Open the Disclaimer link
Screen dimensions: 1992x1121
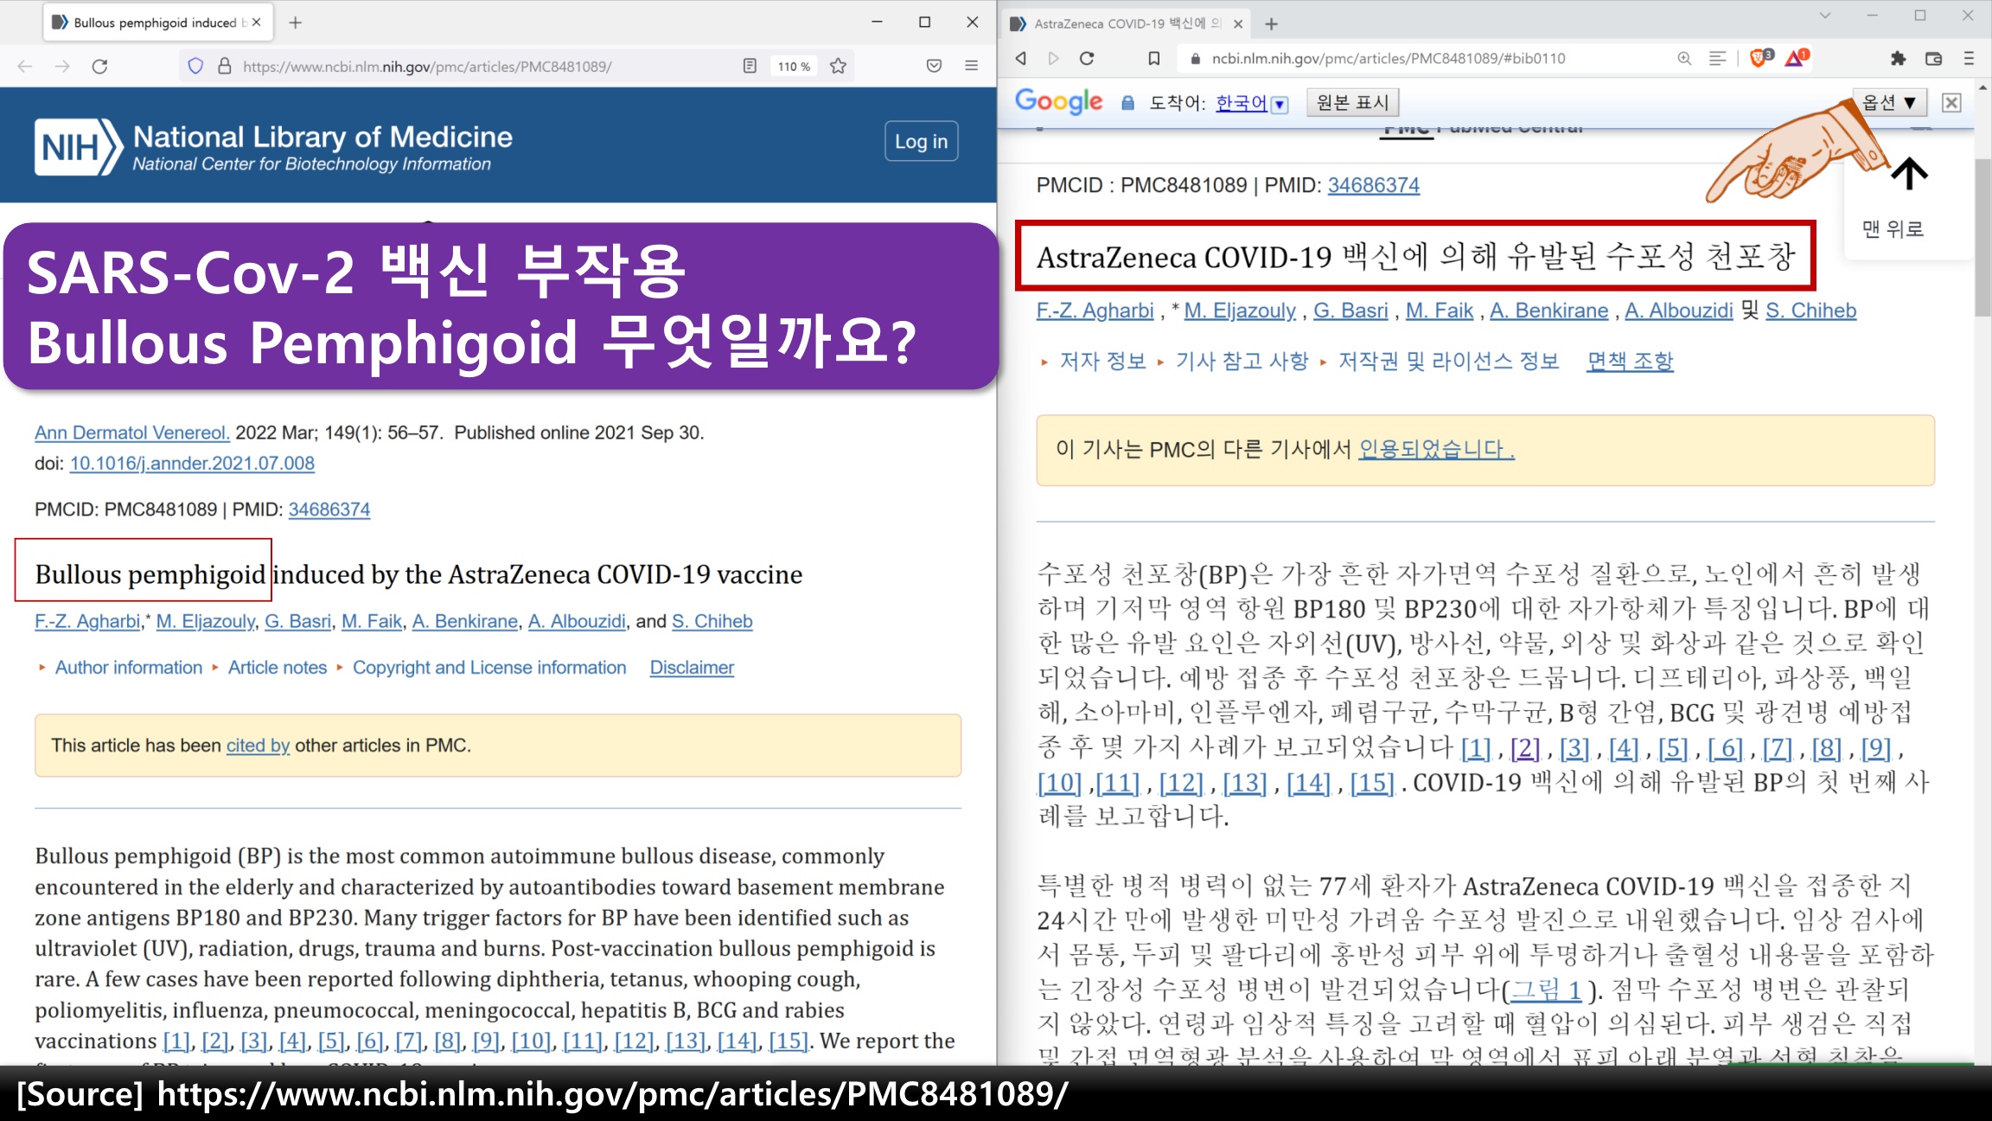pyautogui.click(x=692, y=668)
